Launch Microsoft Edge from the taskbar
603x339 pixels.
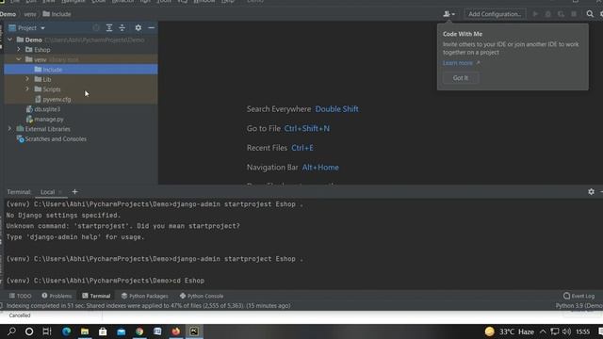pyautogui.click(x=67, y=331)
